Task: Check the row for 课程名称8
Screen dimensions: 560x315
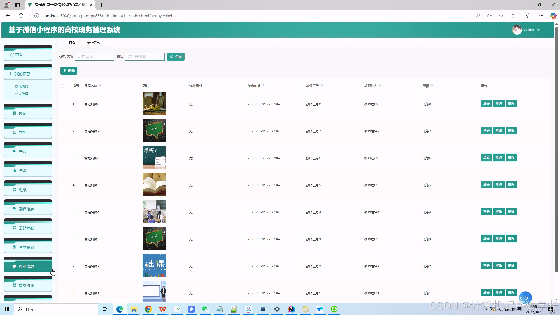Action: coord(63,104)
